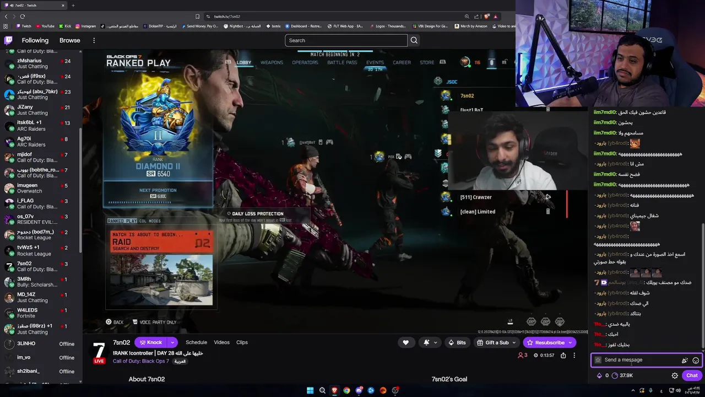
Task: Open the FUT Web App bookmark
Action: (345, 26)
